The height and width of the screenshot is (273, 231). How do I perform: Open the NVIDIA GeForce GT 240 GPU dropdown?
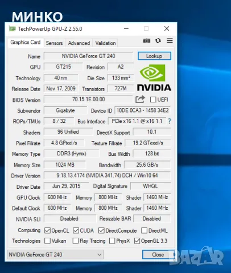pos(55,254)
